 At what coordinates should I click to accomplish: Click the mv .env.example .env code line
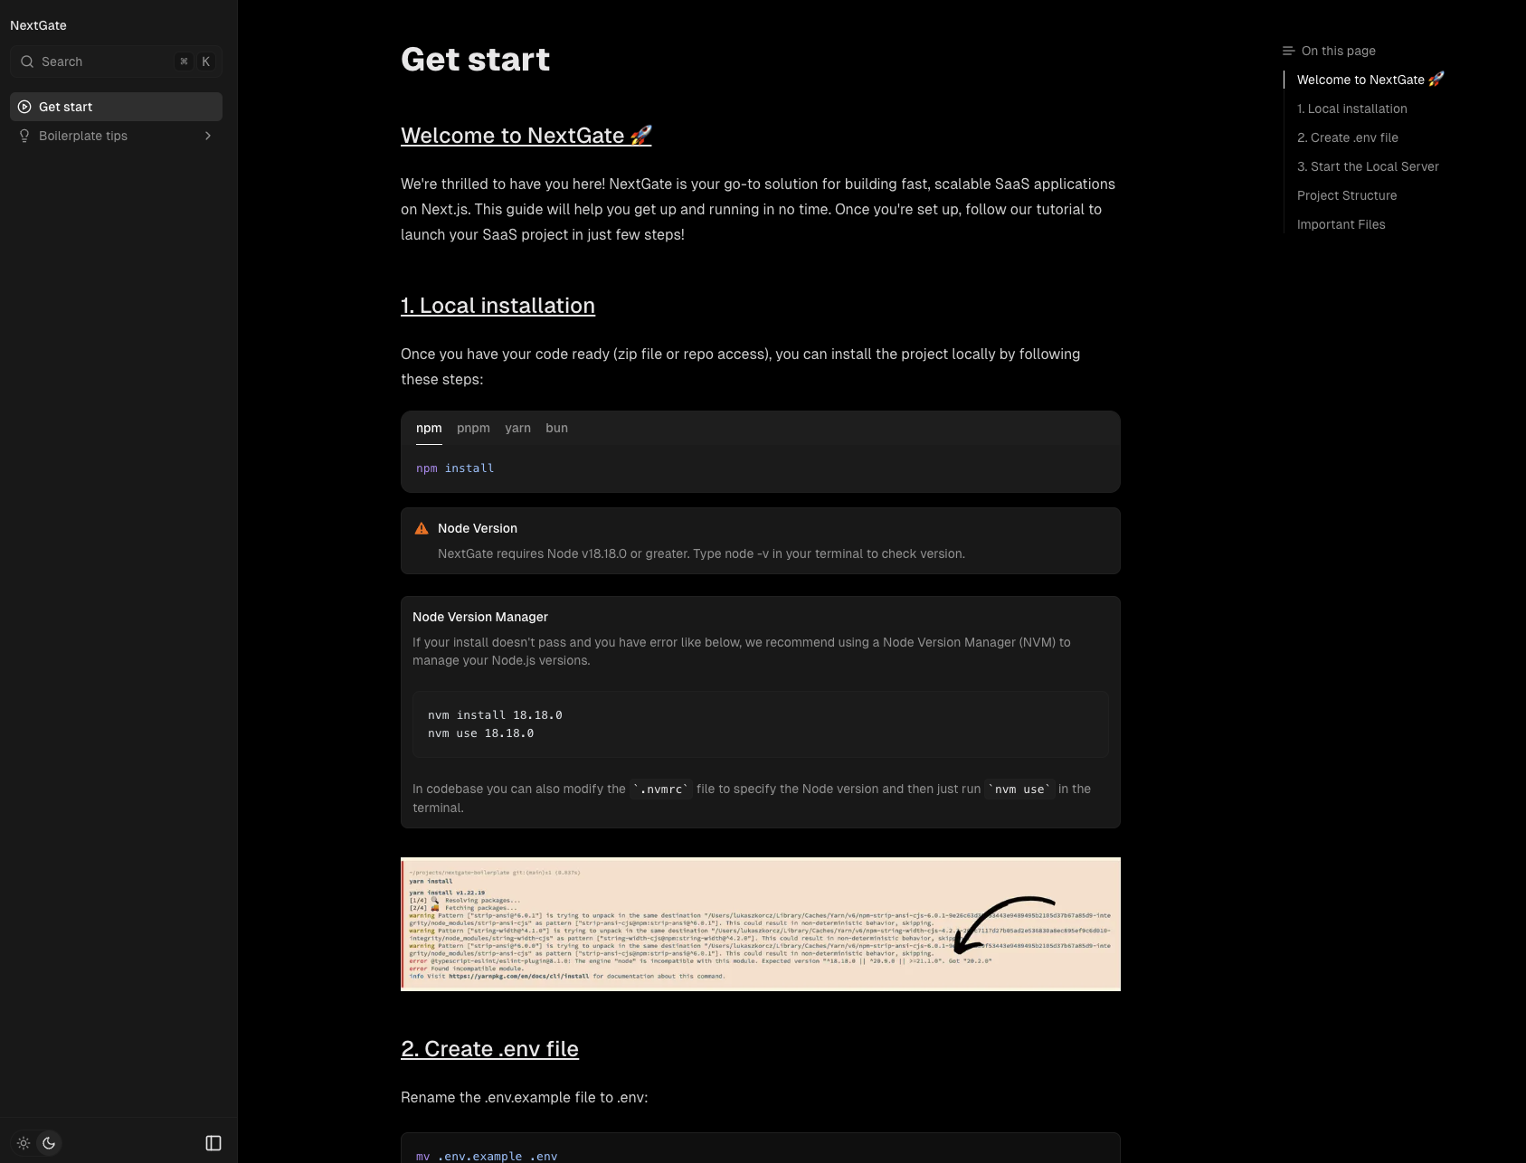(487, 1156)
